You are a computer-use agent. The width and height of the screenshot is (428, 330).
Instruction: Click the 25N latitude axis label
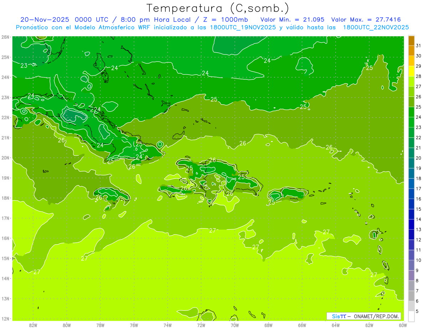(5, 57)
